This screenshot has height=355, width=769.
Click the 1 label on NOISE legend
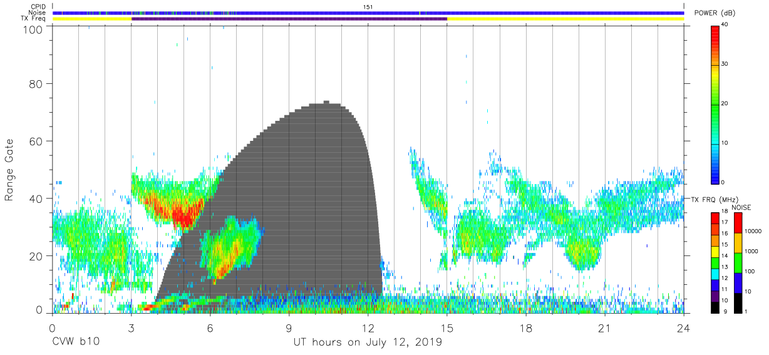point(746,311)
